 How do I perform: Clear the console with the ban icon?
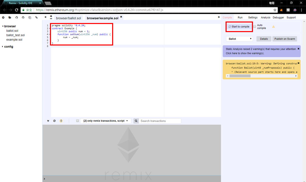(x=54, y=121)
